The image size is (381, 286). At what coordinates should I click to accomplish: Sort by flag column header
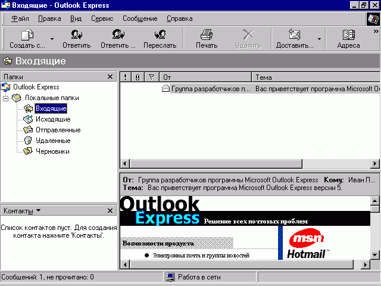[152, 77]
